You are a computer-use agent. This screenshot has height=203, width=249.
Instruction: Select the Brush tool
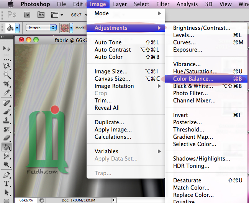click(x=7, y=112)
